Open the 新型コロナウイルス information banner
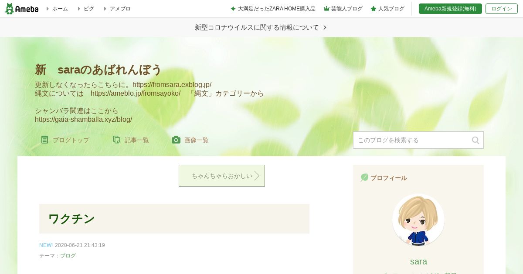The height and width of the screenshot is (274, 523). click(261, 27)
